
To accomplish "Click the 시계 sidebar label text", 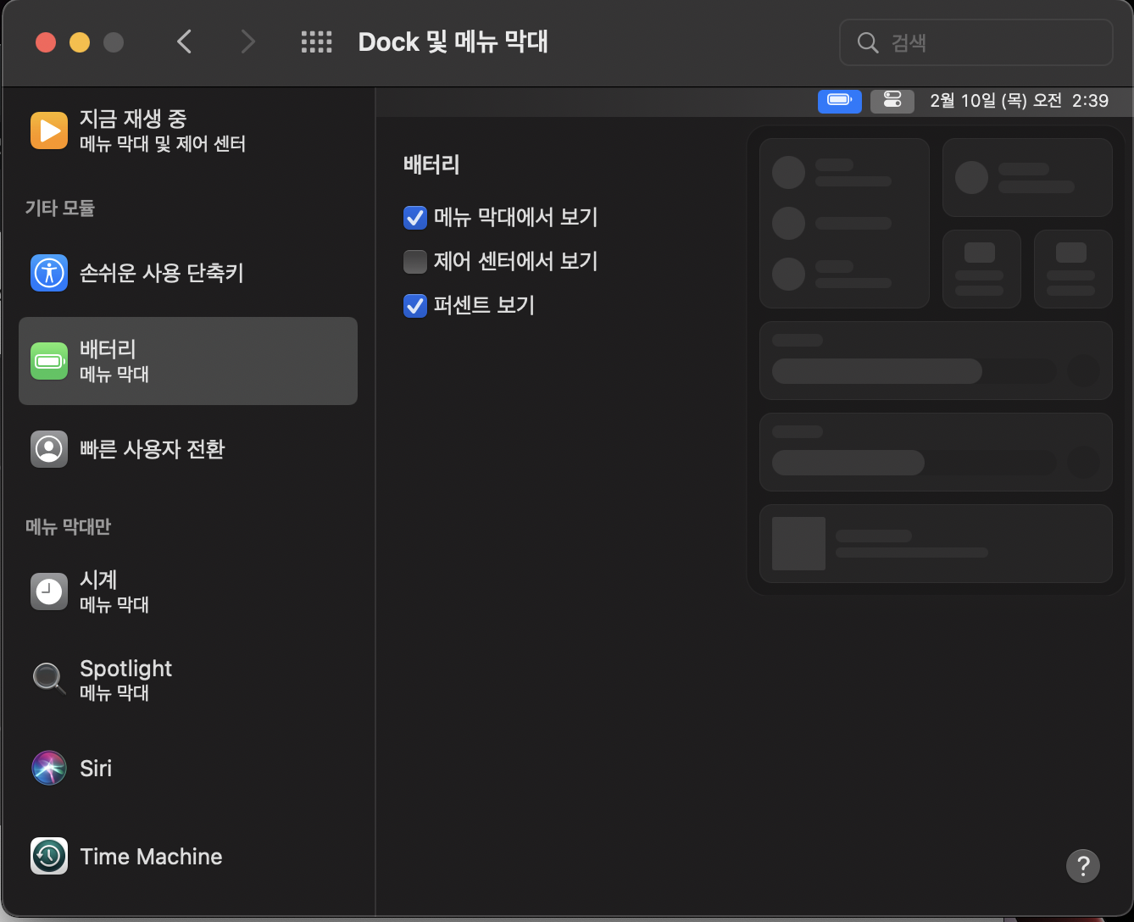I will (x=98, y=580).
